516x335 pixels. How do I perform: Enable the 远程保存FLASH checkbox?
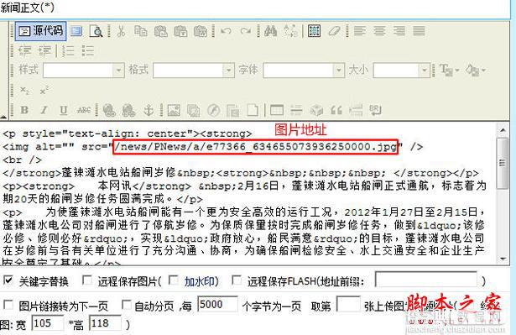[x=237, y=280]
